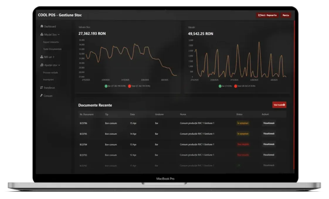Click the chart icon in Vezi Rapoarte
Image resolution: width=329 pixels, height=199 pixels.
(x=260, y=15)
